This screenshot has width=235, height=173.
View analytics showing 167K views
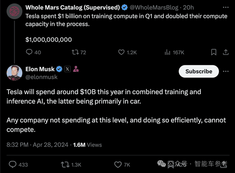point(168,52)
